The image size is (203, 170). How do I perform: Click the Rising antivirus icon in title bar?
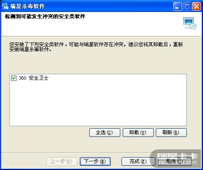pyautogui.click(x=5, y=6)
